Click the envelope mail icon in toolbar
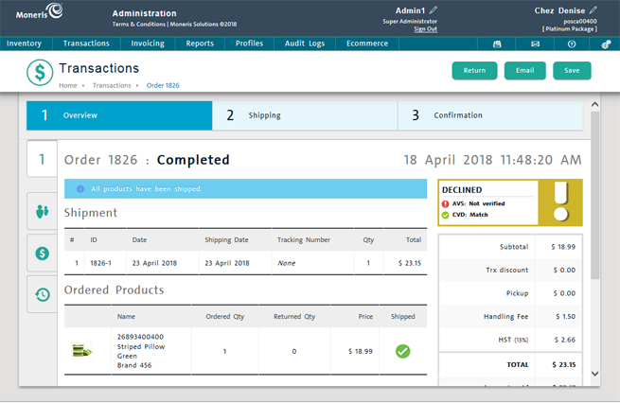The width and height of the screenshot is (620, 403). tap(535, 44)
